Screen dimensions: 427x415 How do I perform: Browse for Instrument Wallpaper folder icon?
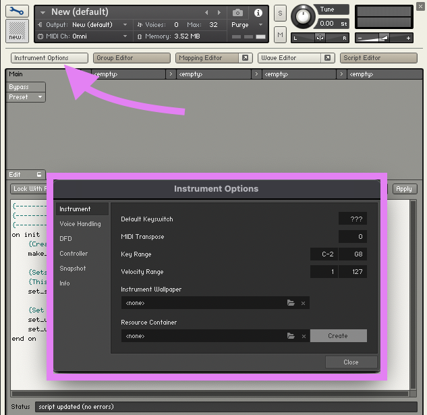coord(291,303)
